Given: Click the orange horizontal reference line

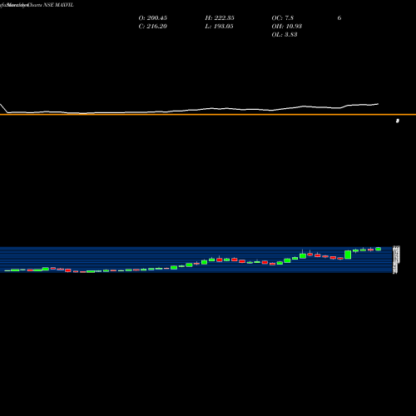Looking at the screenshot, I should pyautogui.click(x=208, y=114).
